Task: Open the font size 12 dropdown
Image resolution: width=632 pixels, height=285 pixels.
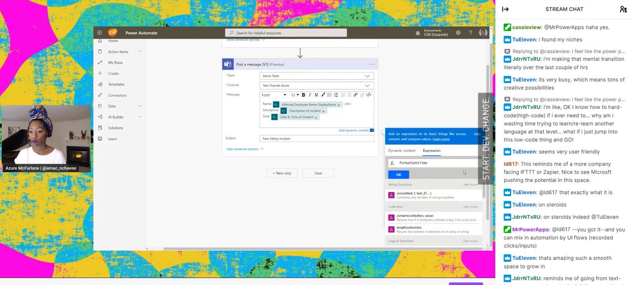Action: pyautogui.click(x=295, y=95)
